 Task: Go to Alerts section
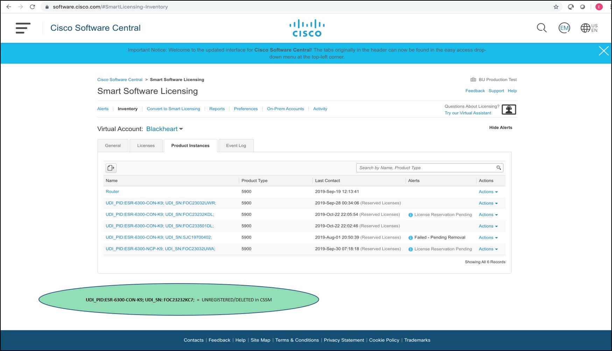103,109
